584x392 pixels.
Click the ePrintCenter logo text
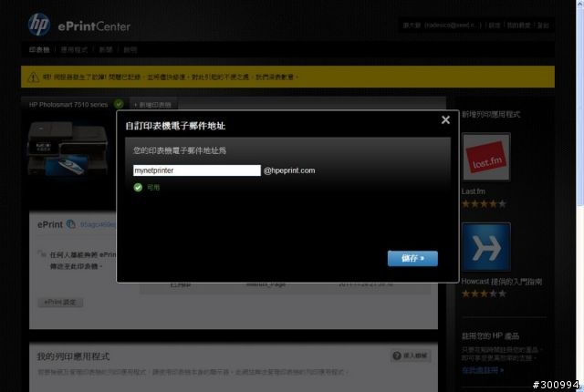pyautogui.click(x=94, y=26)
